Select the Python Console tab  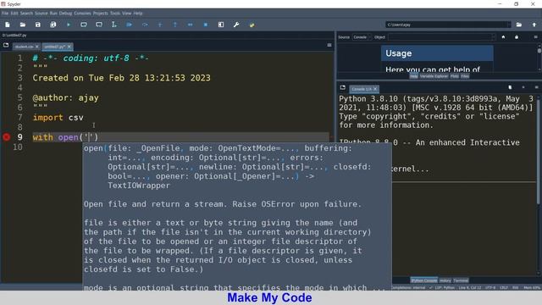424,280
